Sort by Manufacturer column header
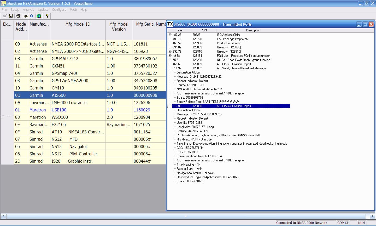376x226 pixels. (x=39, y=30)
